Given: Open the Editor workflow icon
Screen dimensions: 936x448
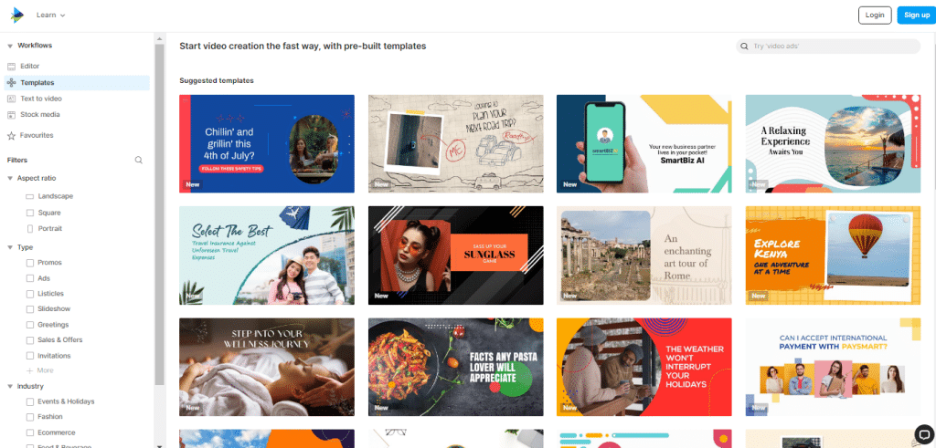Looking at the screenshot, I should click(x=11, y=66).
